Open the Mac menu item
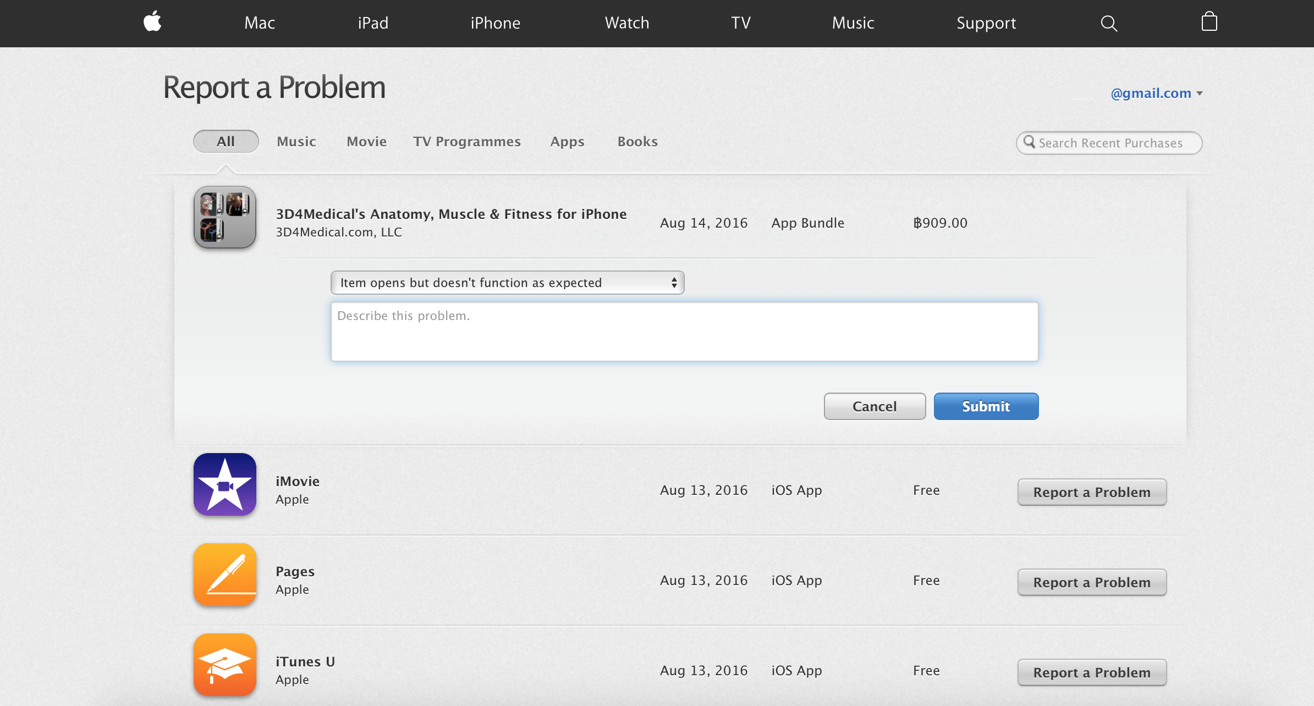The width and height of the screenshot is (1314, 706). coord(260,23)
